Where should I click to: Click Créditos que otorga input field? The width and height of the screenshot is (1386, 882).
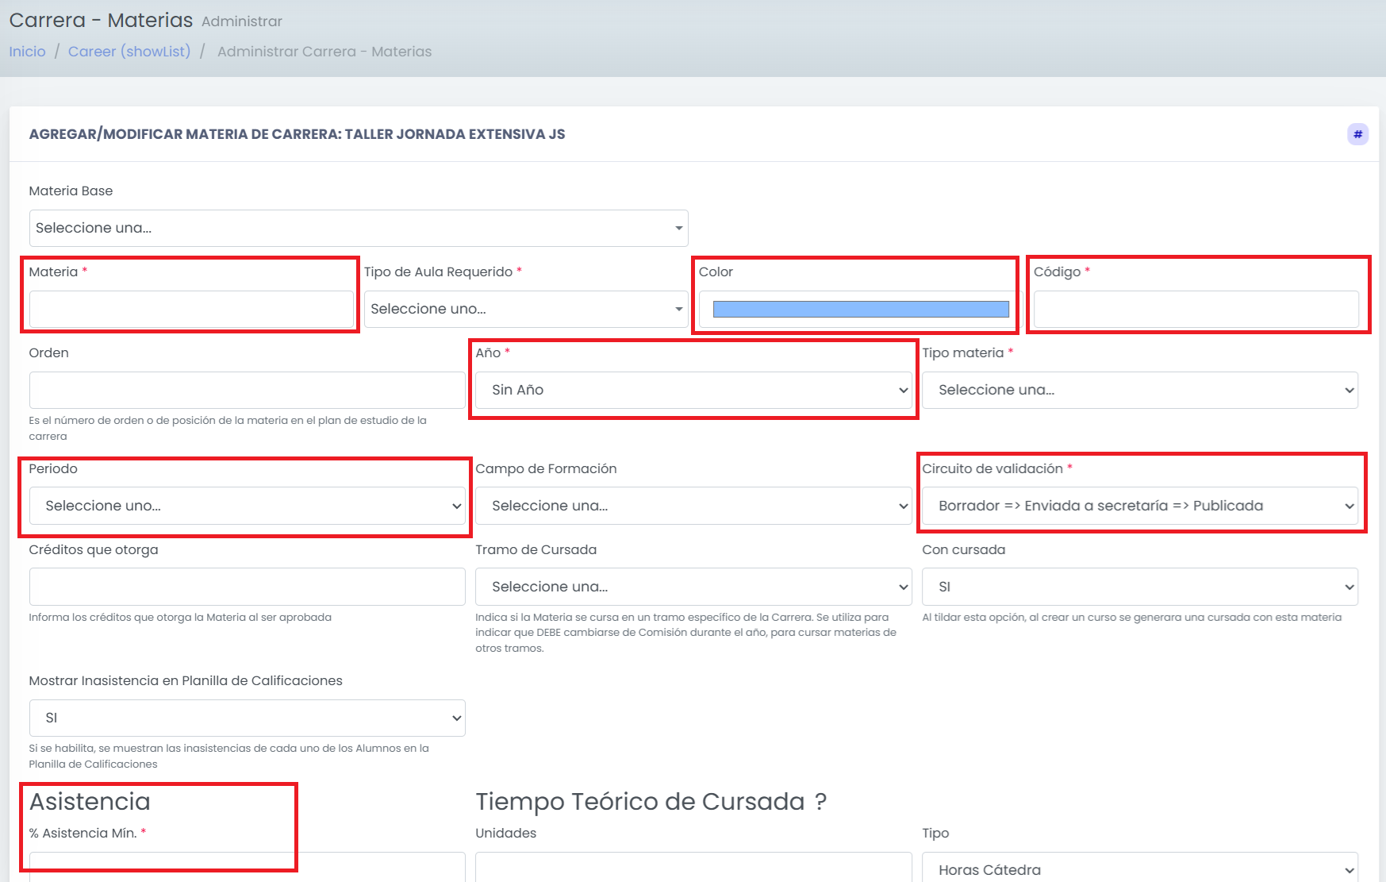247,587
